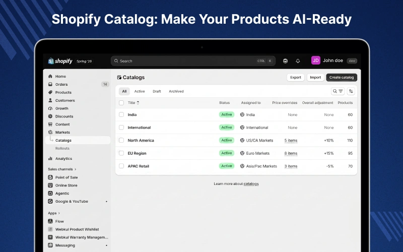Open Discounts badge icon
This screenshot has width=403, height=252.
[x=50, y=116]
